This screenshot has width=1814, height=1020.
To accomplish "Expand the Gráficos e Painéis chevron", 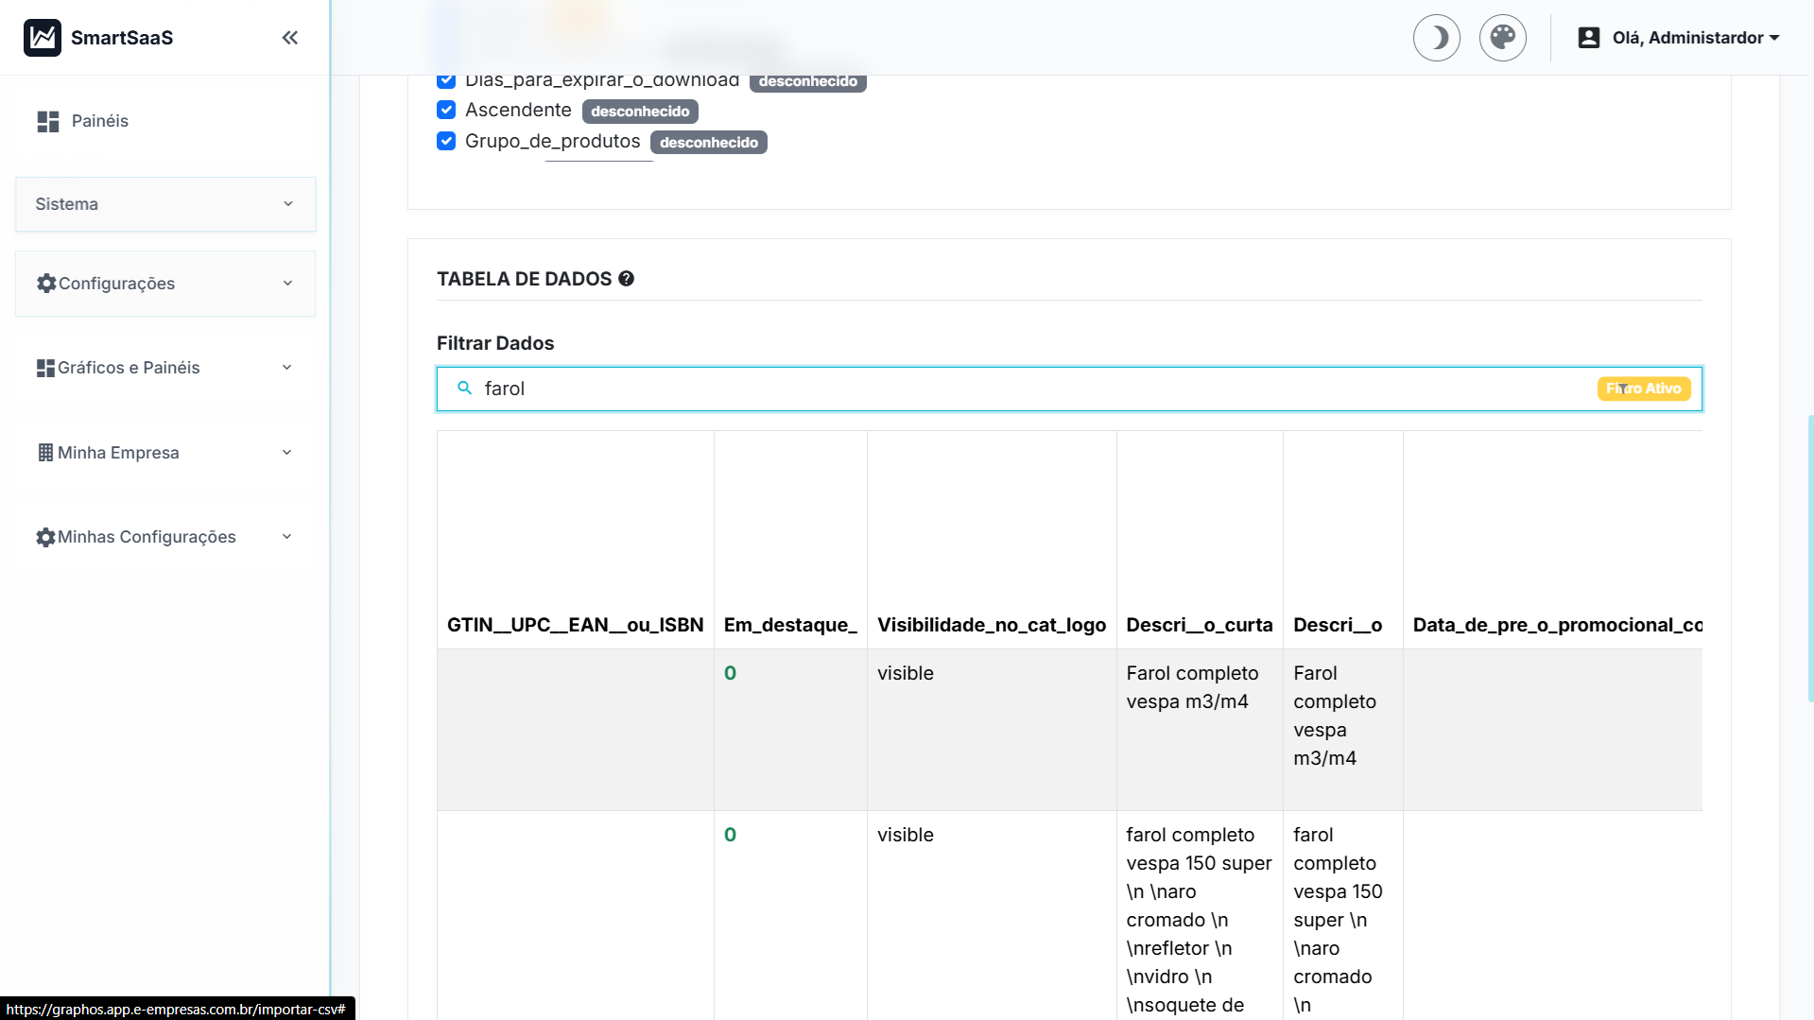I will click(x=286, y=368).
